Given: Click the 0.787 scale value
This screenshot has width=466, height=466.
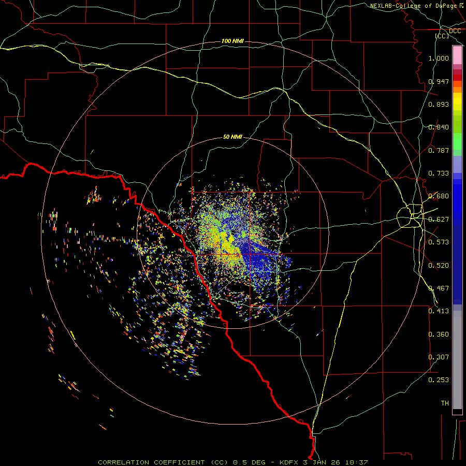Looking at the screenshot, I should [x=439, y=150].
